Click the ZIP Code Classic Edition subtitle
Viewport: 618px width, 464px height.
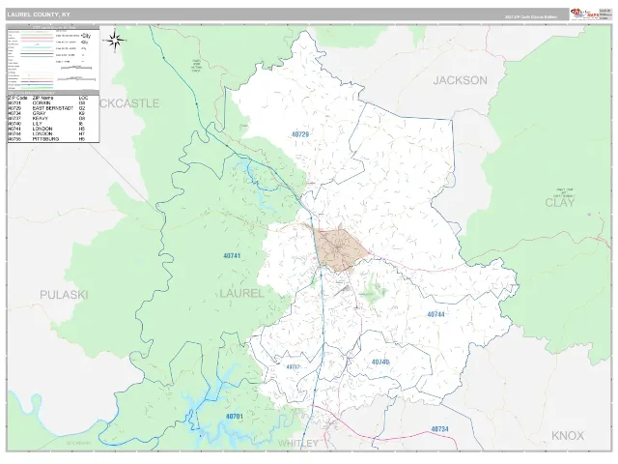[531, 17]
